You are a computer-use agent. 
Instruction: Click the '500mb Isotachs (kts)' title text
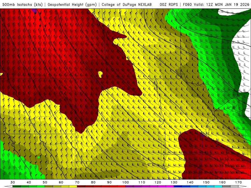(22, 4)
